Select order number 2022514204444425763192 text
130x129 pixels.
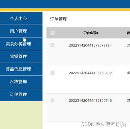[x=90, y=73]
